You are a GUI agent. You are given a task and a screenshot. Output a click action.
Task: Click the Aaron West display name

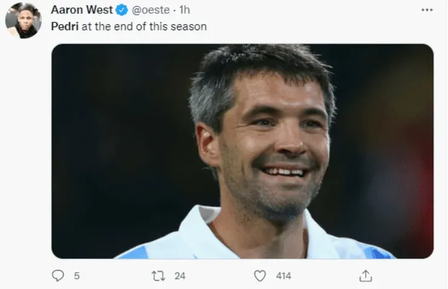point(82,10)
